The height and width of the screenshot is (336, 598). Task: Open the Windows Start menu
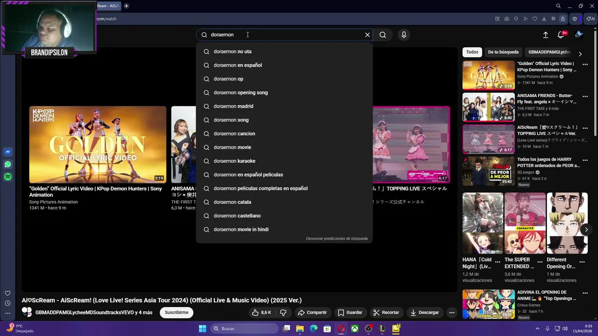[202, 329]
